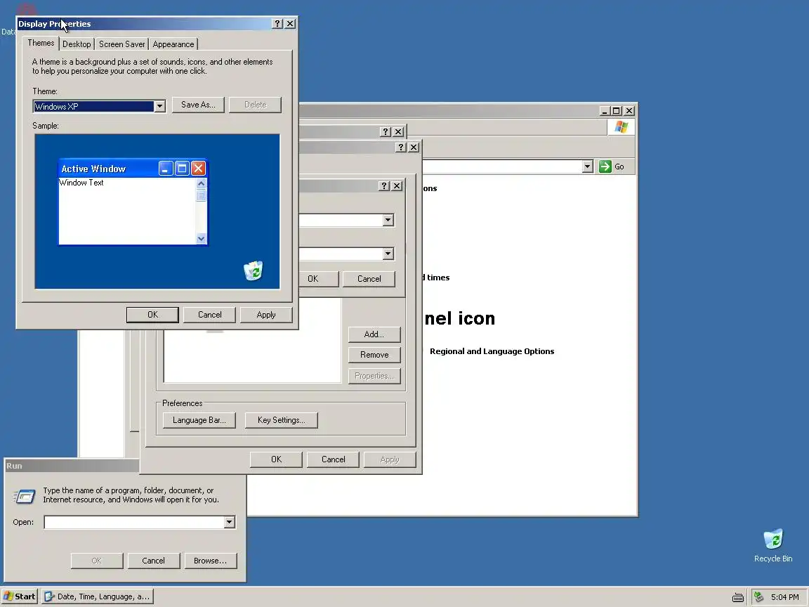Open the Screen Saver tab

pyautogui.click(x=121, y=44)
